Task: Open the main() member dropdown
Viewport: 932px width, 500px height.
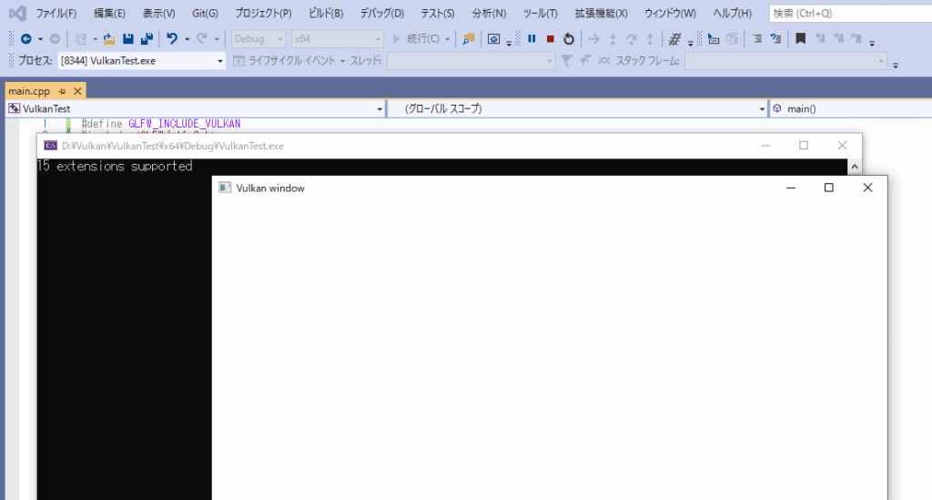Action: pos(851,108)
